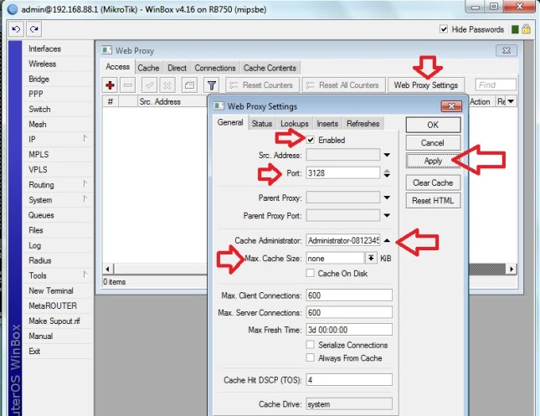Viewport: 540px width, 416px height.
Task: Select the Access tab
Action: [x=117, y=67]
